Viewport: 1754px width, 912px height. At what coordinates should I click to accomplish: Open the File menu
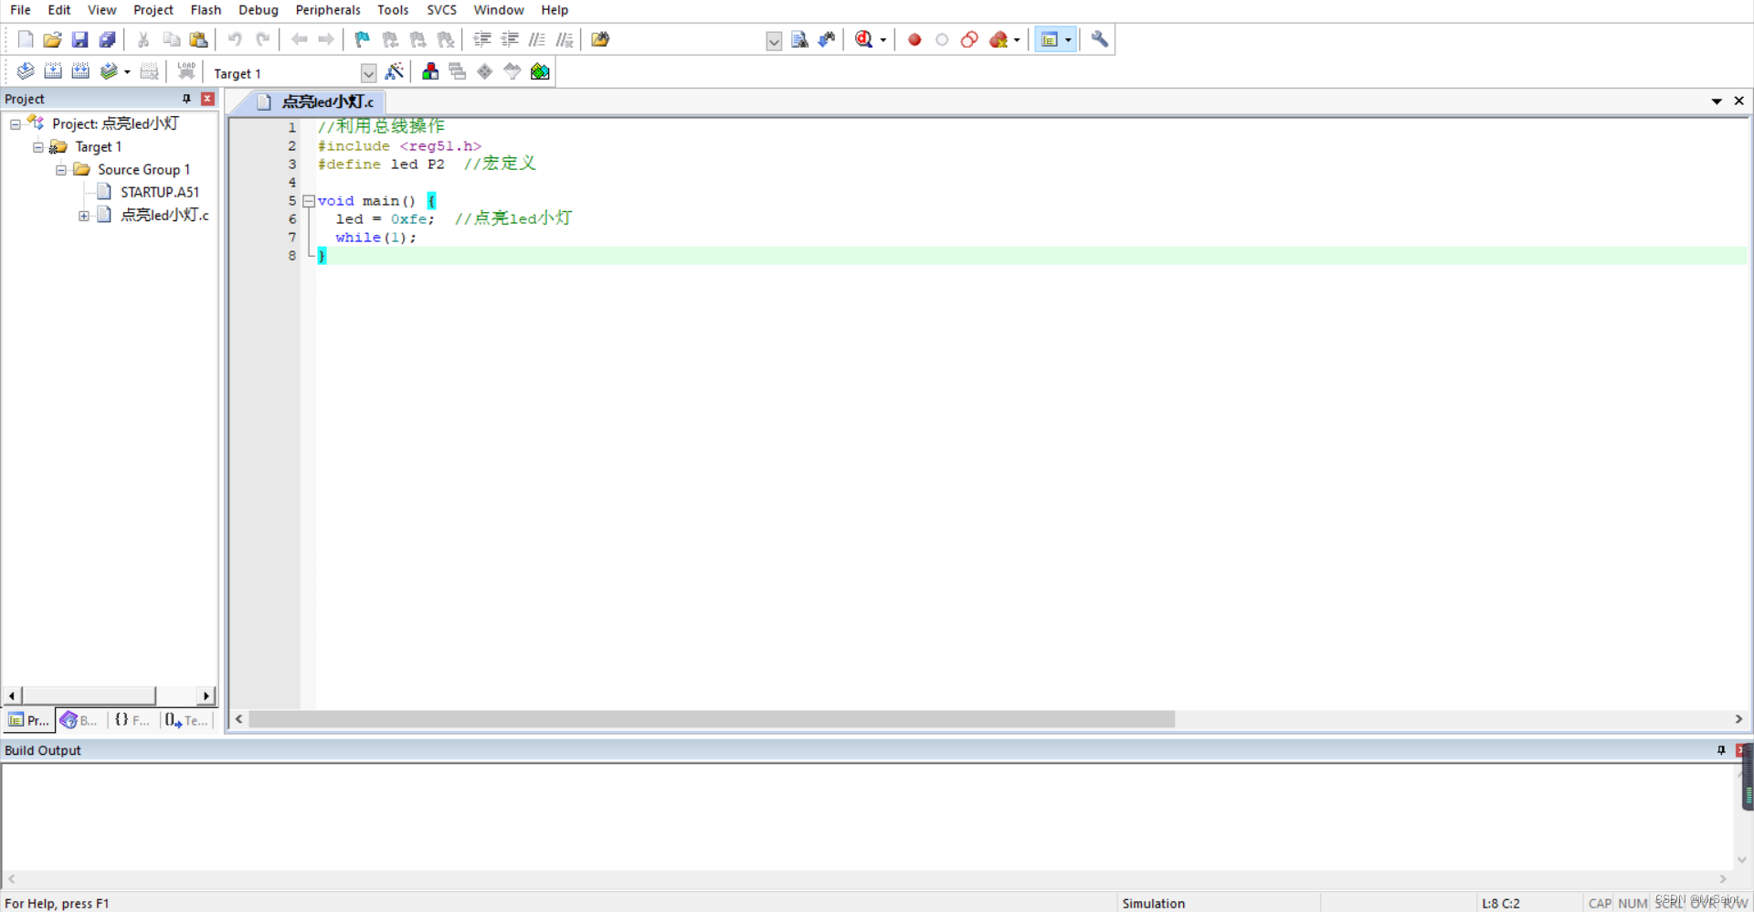(x=20, y=10)
